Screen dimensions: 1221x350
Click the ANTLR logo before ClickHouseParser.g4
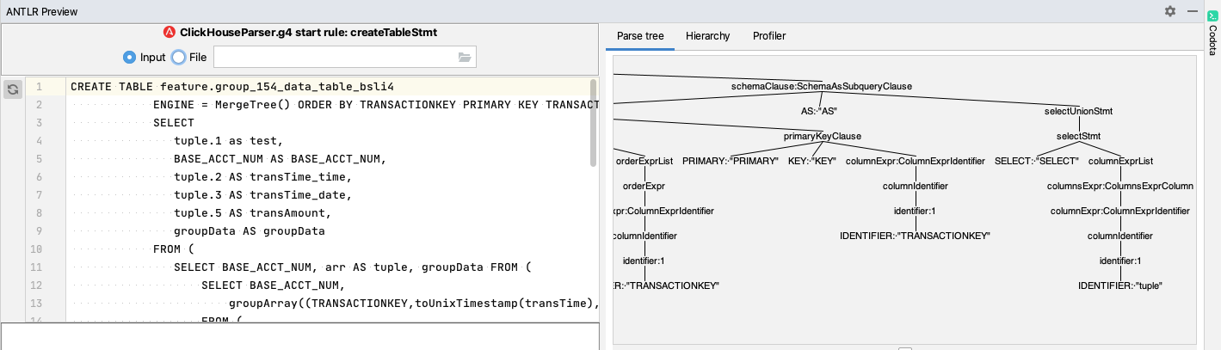(170, 33)
